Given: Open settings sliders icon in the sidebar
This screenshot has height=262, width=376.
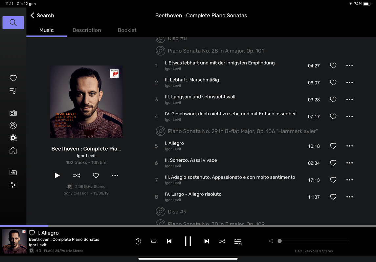Looking at the screenshot, I should coord(13,185).
